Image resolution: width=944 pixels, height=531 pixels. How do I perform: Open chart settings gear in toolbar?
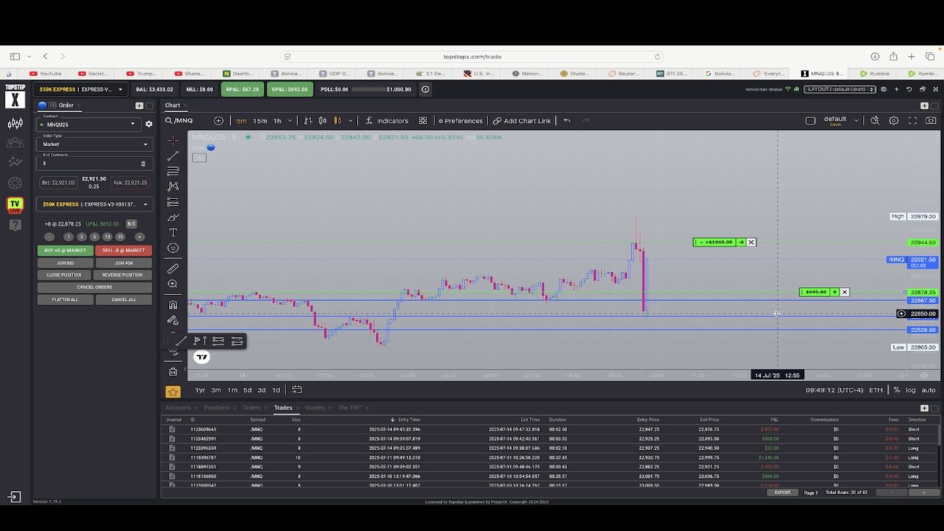(x=894, y=120)
